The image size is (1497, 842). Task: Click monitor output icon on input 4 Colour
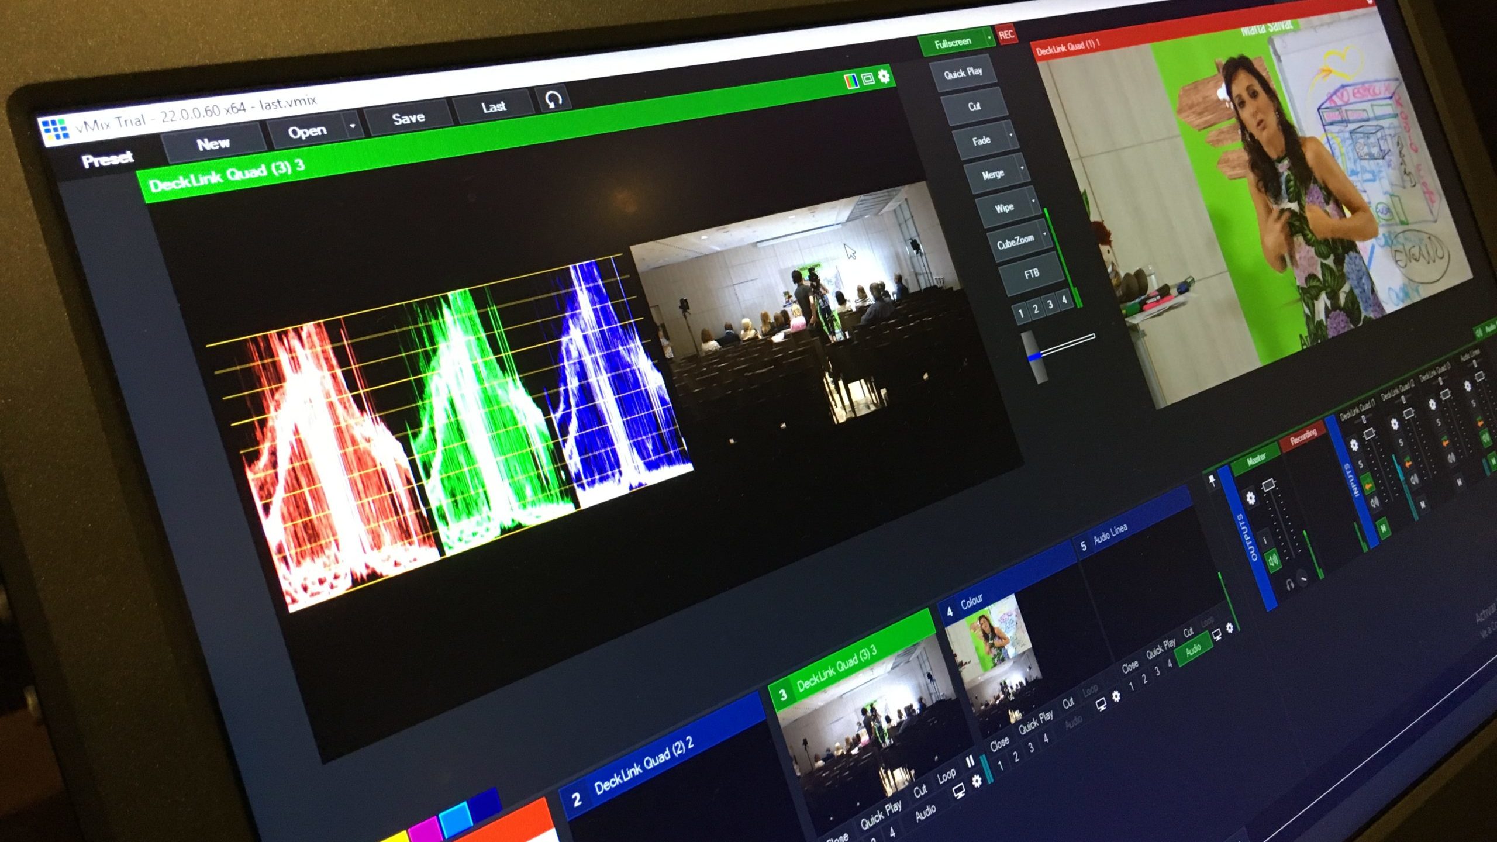coord(1101,704)
